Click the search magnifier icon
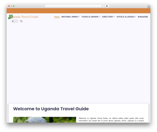Screen dimensions: 157x132 21,21
